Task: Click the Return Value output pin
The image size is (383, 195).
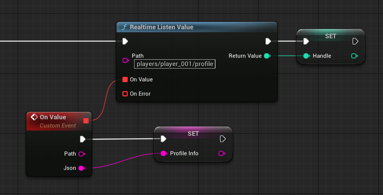Action: (267, 56)
